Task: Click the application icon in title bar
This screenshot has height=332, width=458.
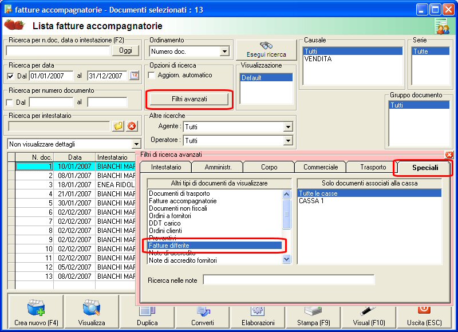Action: [x=8, y=9]
